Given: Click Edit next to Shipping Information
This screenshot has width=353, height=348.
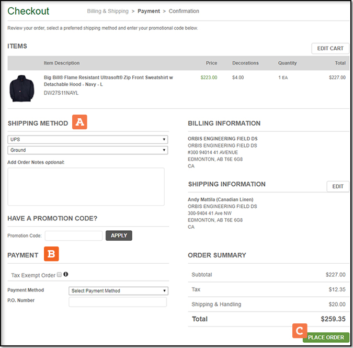Looking at the screenshot, I should click(x=338, y=186).
